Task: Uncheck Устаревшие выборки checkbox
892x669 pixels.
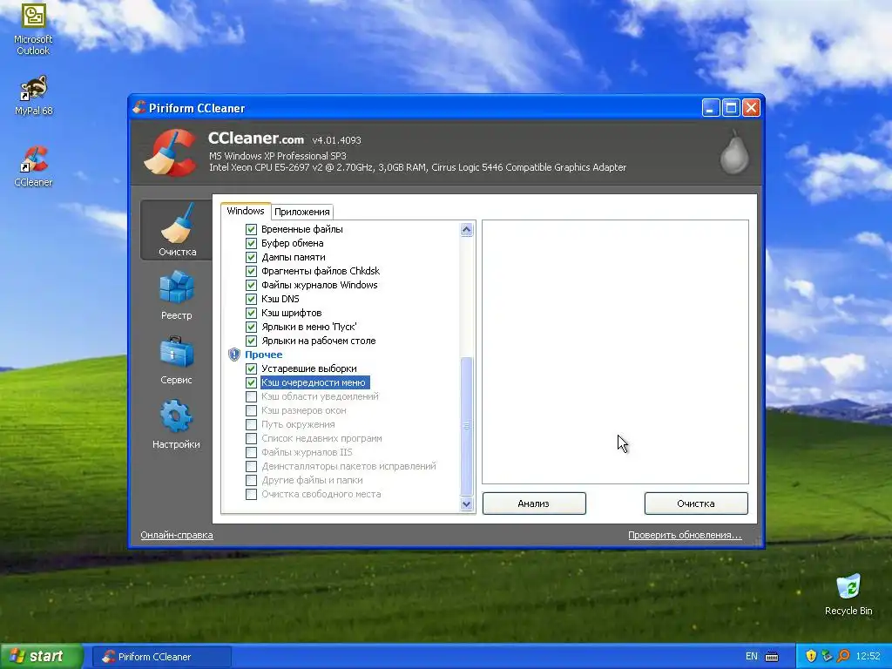Action: [x=251, y=368]
